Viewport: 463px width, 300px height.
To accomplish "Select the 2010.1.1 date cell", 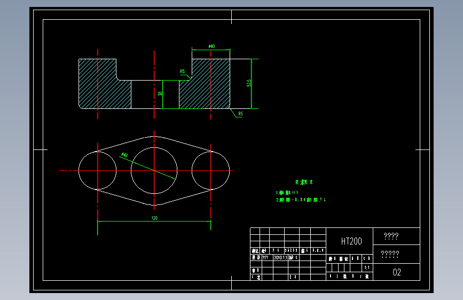I will (x=280, y=258).
